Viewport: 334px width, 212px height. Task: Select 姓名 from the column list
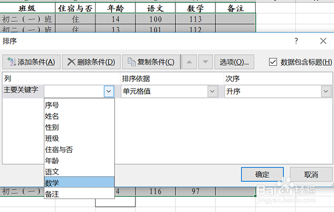[x=79, y=116]
